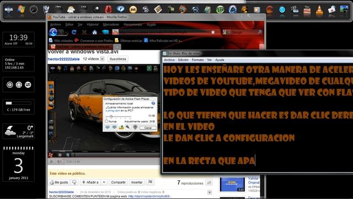The height and width of the screenshot is (199, 353).
Task: Open the suggested video thumbnail 3:22
Action: coord(232,184)
